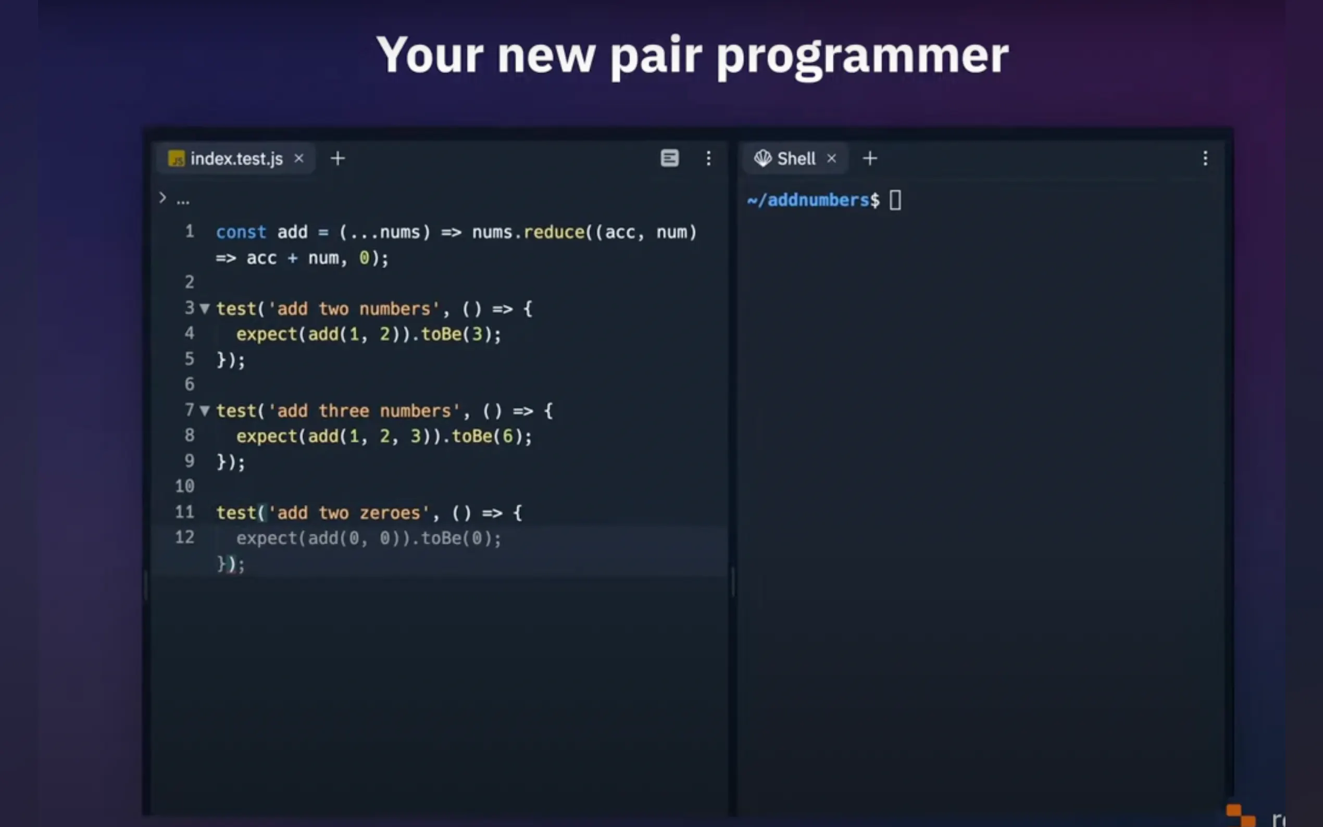Collapse the 'add two numbers' test block
The image size is (1323, 827).
tap(205, 308)
